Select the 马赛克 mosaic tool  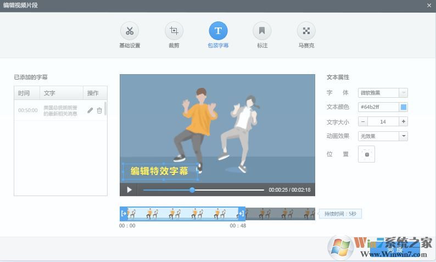306,31
